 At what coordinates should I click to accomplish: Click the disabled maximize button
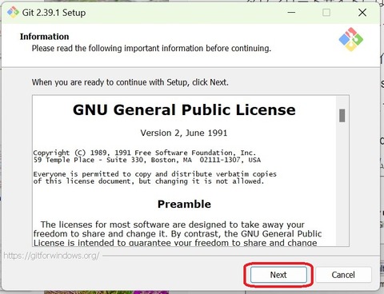326,13
